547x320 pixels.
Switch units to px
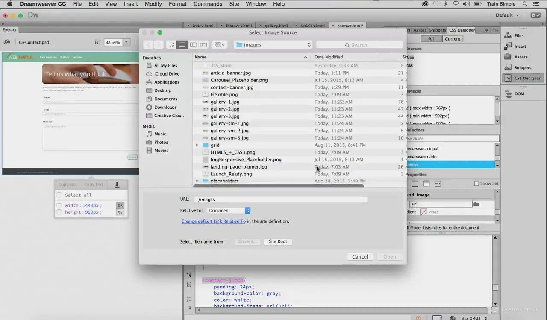coord(120,205)
